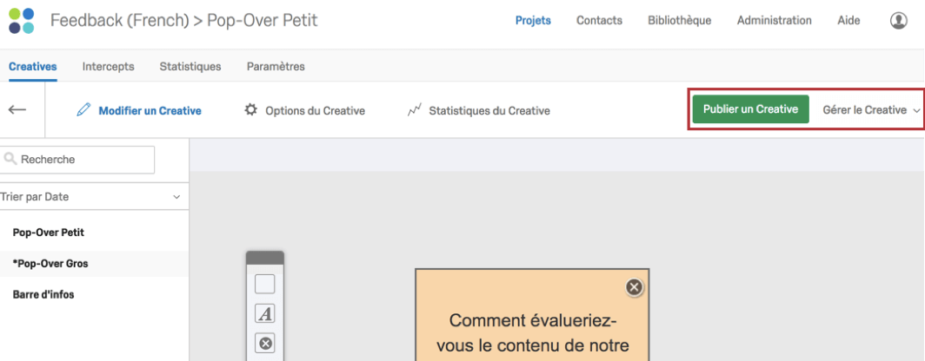
Task: Click the chart icon for Statistiques du Creative
Action: pyautogui.click(x=415, y=110)
